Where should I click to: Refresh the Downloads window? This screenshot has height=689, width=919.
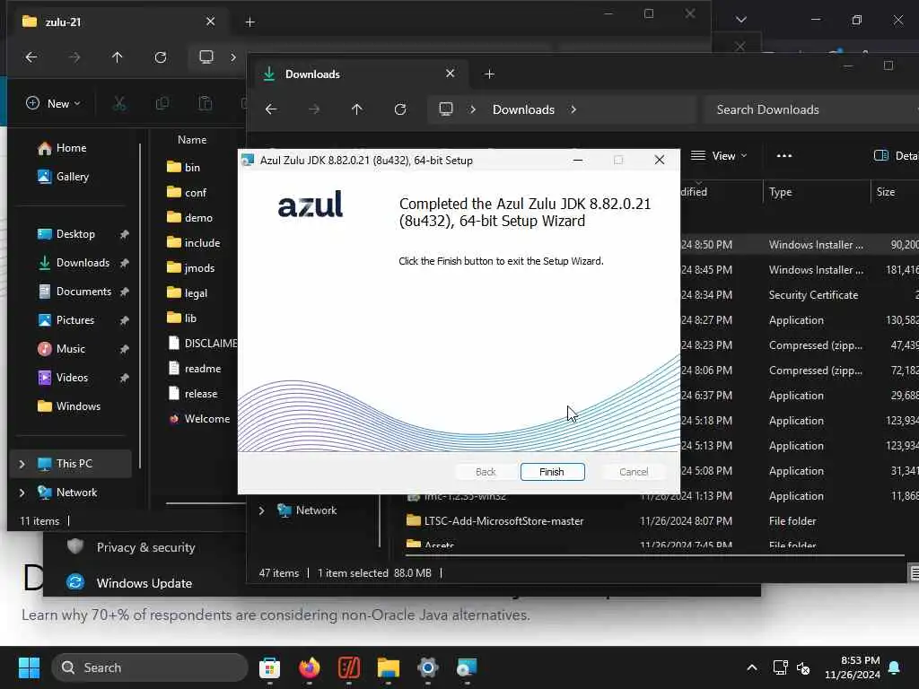400,109
